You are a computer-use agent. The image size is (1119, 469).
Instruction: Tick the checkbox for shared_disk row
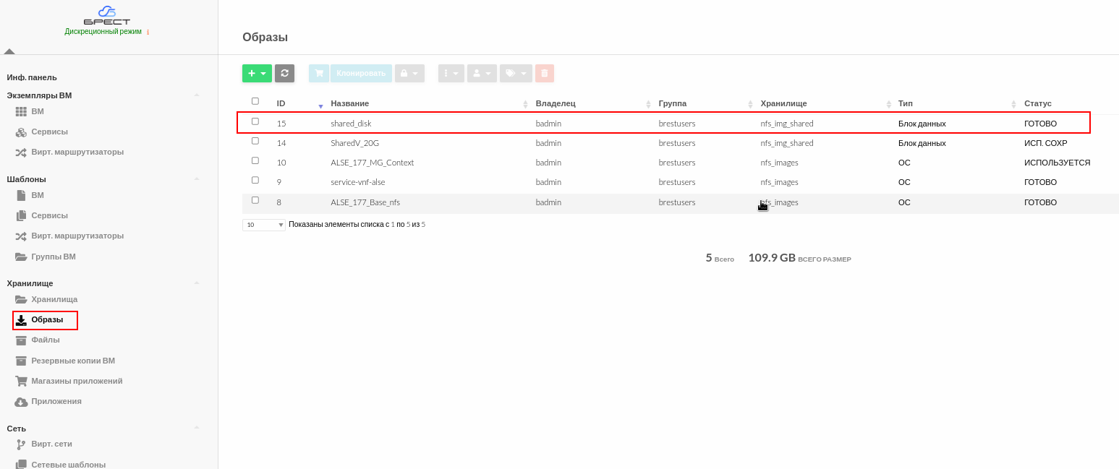click(x=255, y=121)
